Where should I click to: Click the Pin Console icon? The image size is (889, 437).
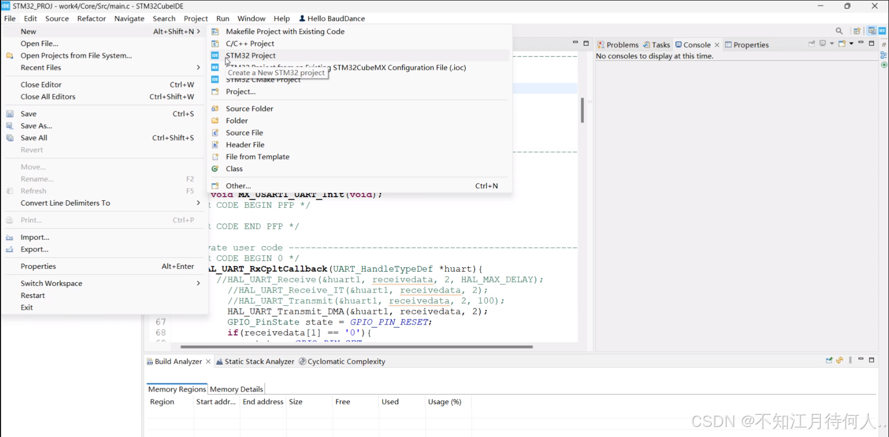click(x=812, y=43)
